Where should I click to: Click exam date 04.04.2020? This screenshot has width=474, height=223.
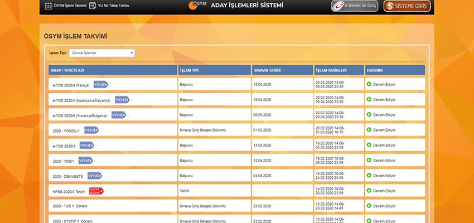(x=262, y=176)
